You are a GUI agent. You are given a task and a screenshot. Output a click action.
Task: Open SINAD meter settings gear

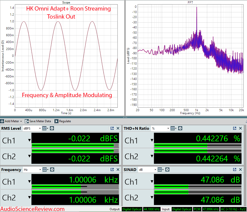click(x=167, y=169)
